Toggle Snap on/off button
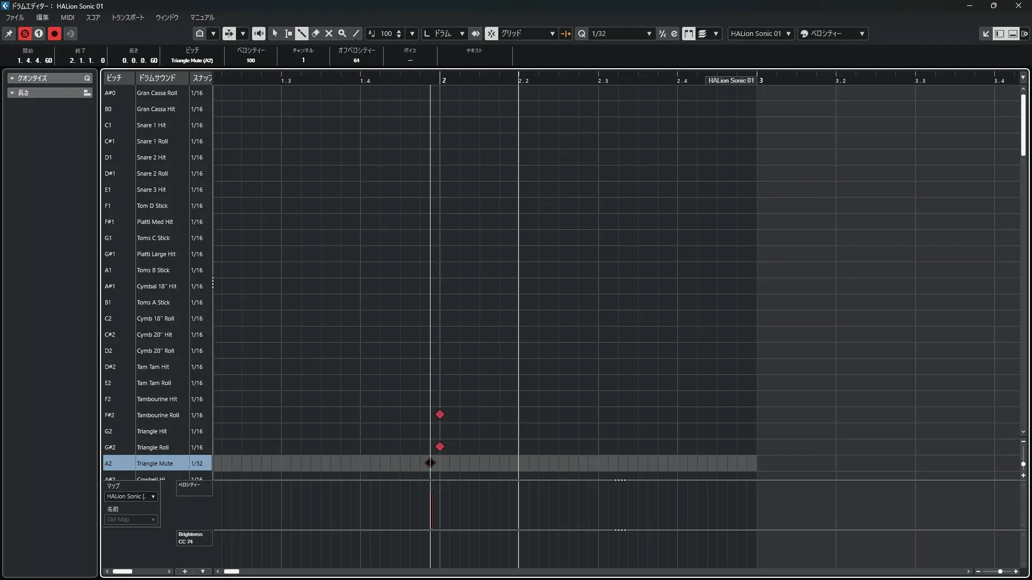The image size is (1032, 580). coord(491,33)
